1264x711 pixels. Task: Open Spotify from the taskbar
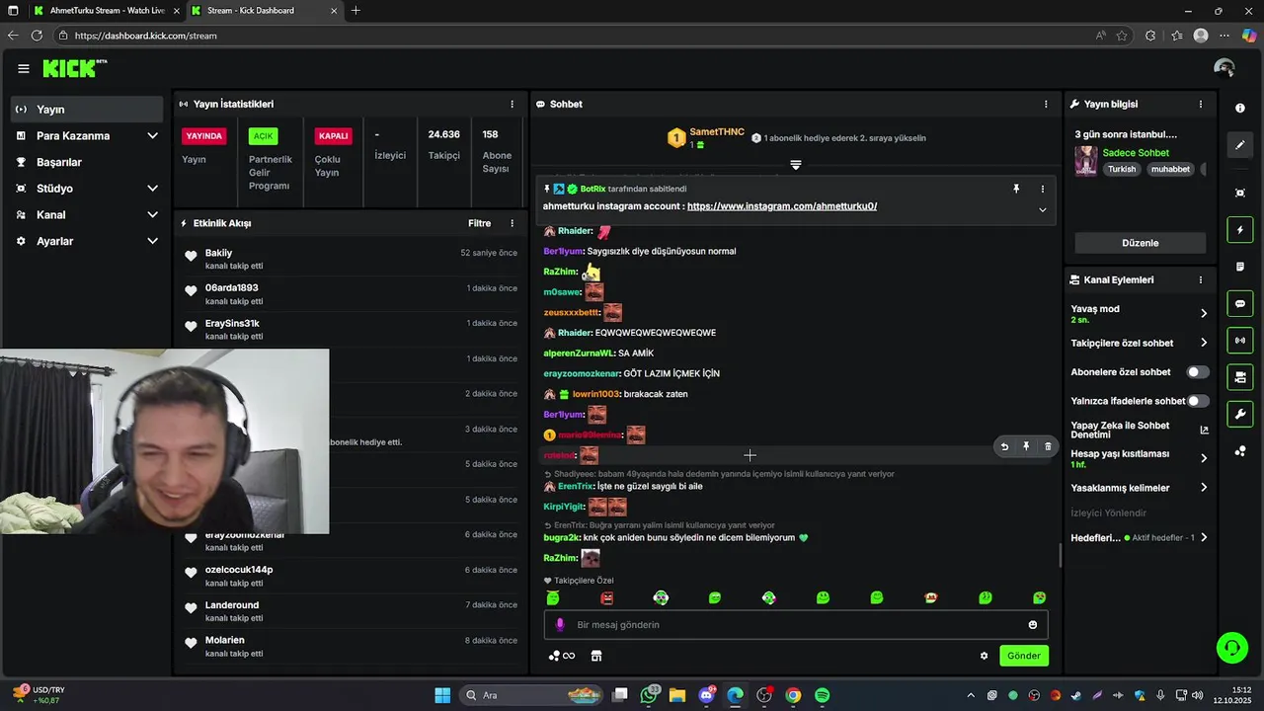pos(822,695)
